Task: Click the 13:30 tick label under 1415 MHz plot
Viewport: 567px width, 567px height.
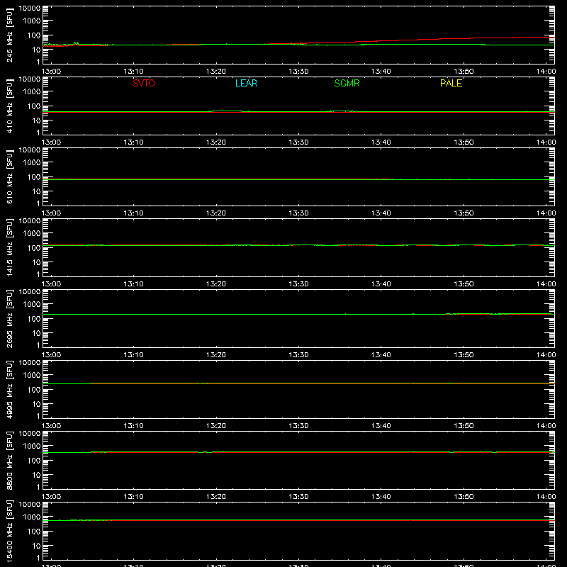Action: click(x=298, y=284)
